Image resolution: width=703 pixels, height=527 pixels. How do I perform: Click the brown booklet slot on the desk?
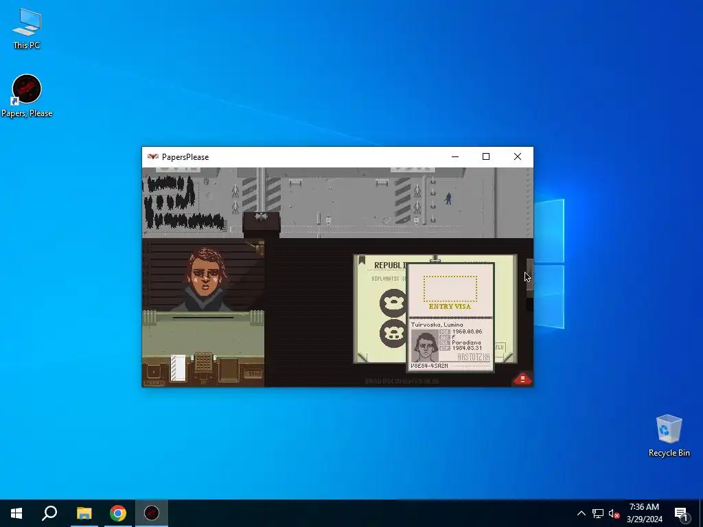pos(229,370)
